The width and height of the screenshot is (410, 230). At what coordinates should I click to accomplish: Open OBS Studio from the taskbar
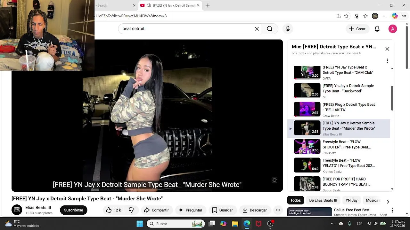(270, 224)
